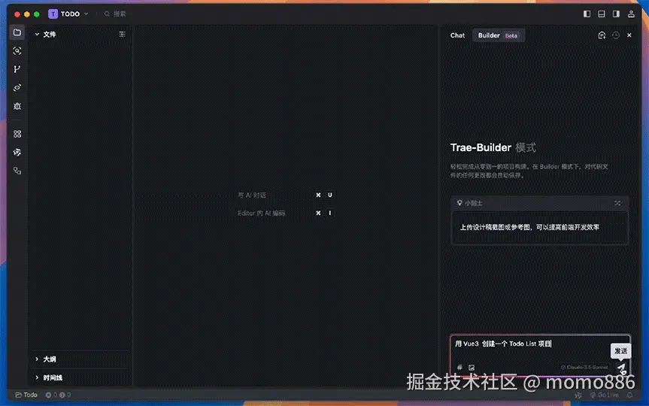649x406 pixels.
Task: Click the hash context icon in chat input
Action: click(x=459, y=367)
